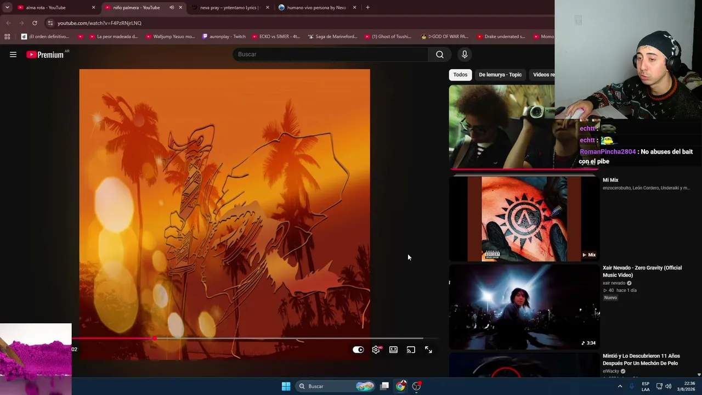Image resolution: width=702 pixels, height=395 pixels.
Task: Open Google Chrome from the taskbar
Action: point(401,386)
